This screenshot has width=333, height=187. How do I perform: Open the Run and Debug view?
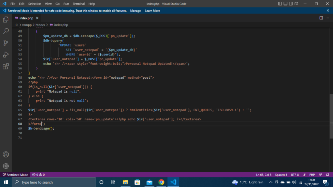pyautogui.click(x=6, y=54)
